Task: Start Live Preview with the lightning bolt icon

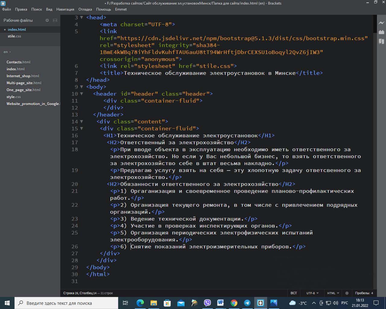Action: point(381,23)
